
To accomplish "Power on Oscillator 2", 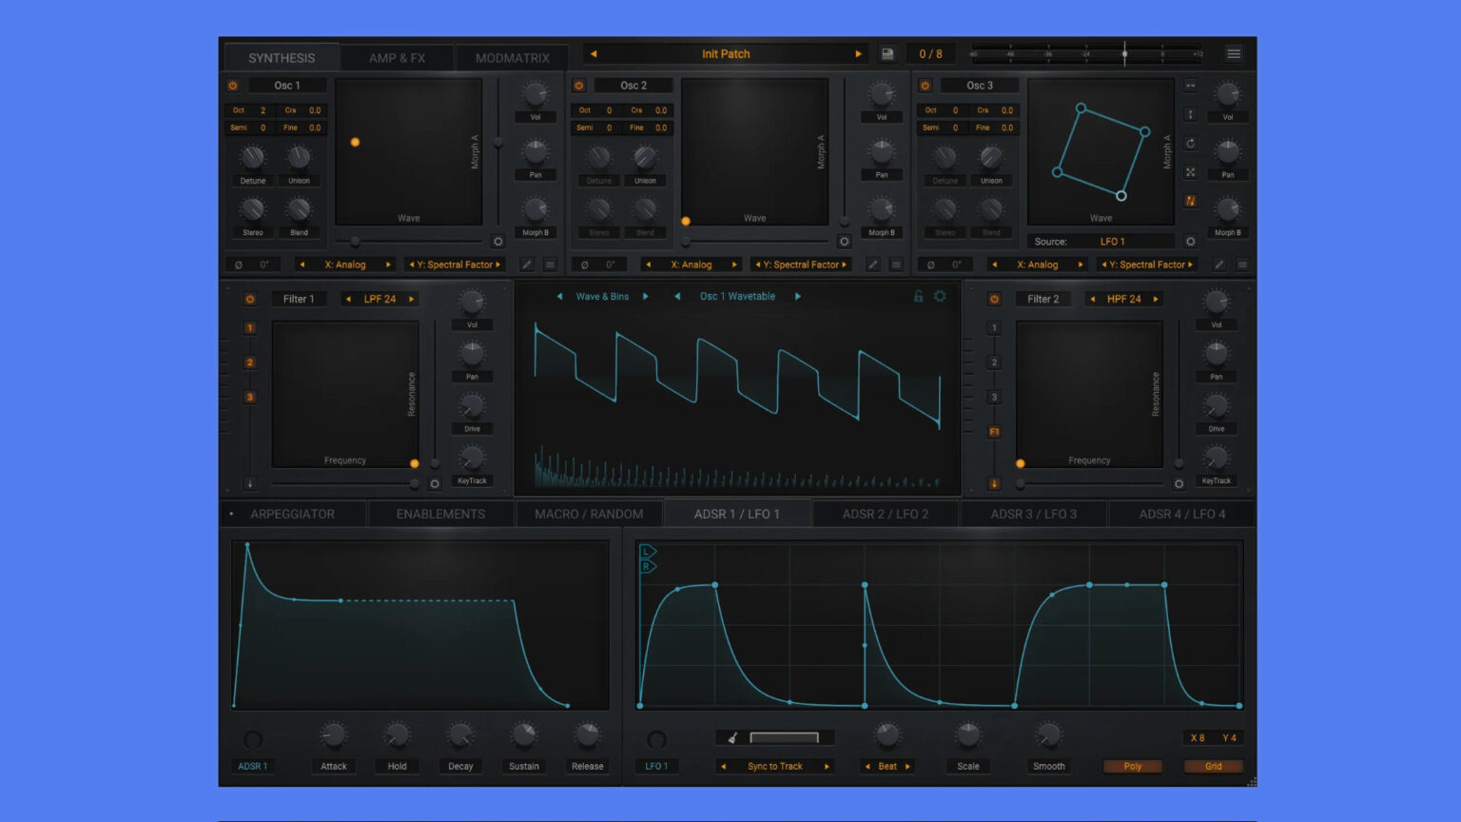I will (x=579, y=85).
